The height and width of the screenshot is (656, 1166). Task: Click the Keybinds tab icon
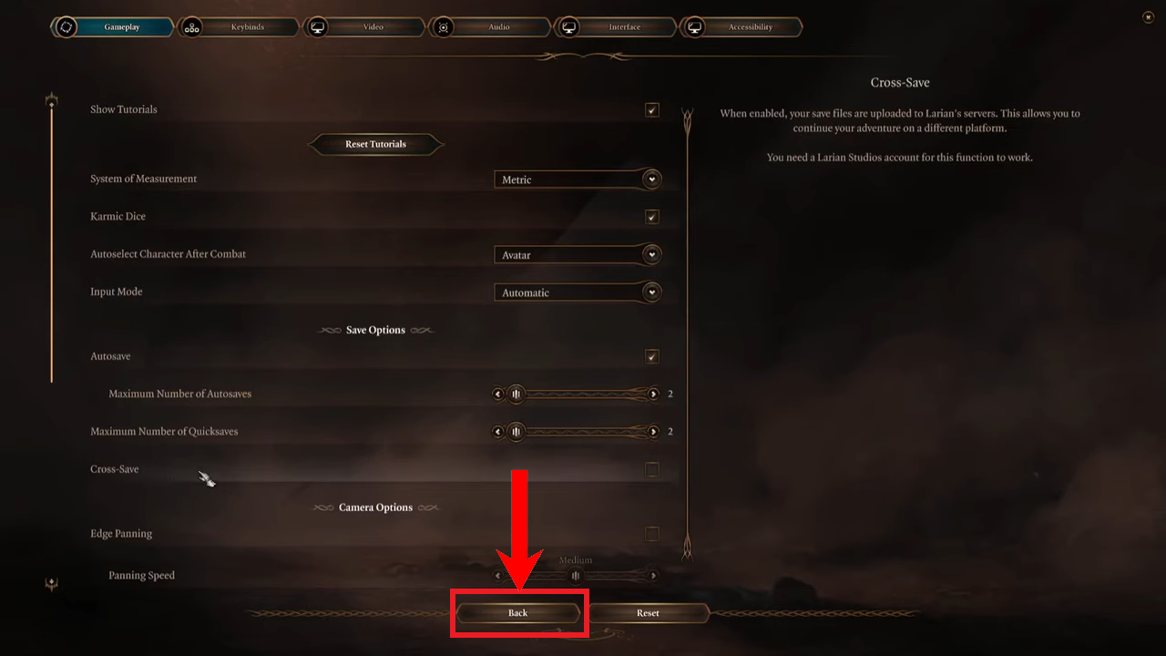[191, 27]
